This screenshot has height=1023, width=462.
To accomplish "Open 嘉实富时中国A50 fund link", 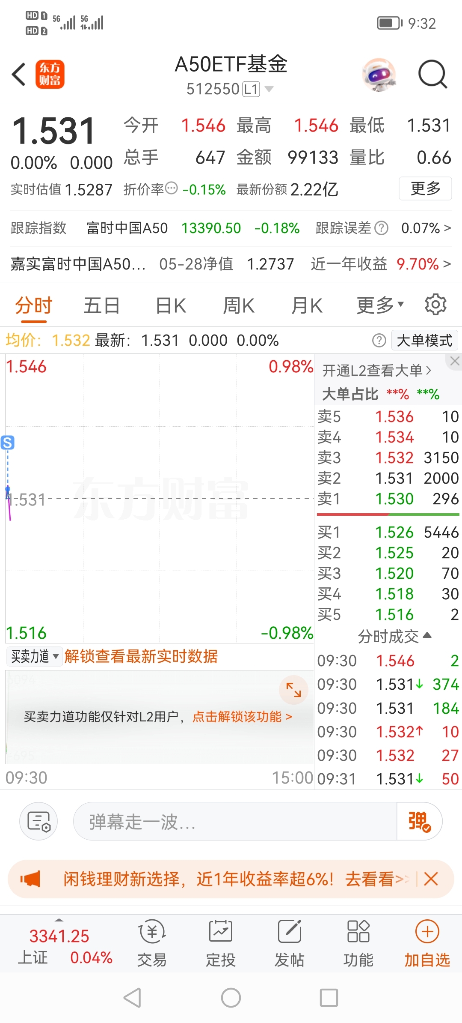I will (78, 264).
